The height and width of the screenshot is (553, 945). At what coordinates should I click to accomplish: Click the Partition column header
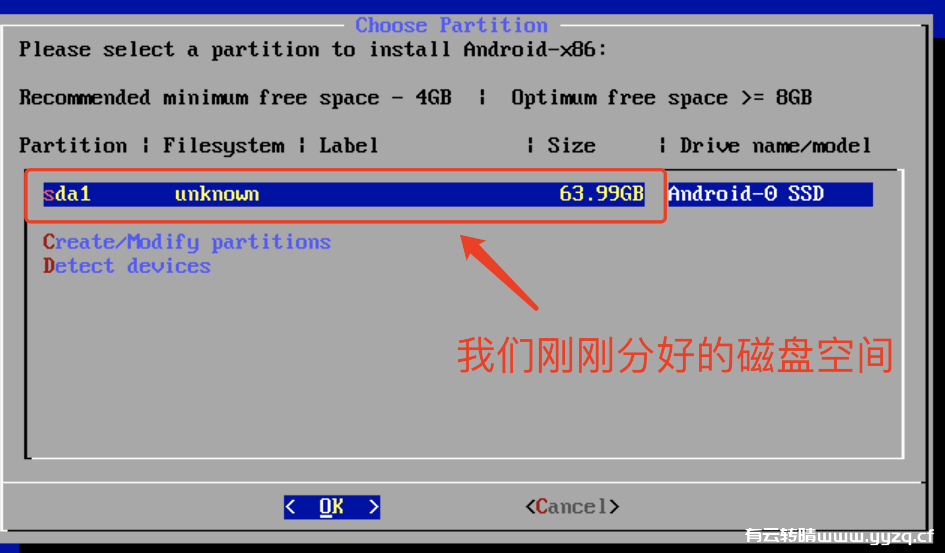[73, 146]
